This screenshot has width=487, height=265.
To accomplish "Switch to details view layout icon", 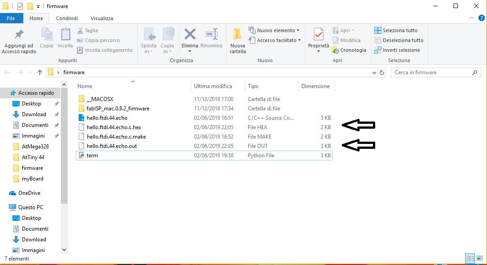I will (470, 258).
